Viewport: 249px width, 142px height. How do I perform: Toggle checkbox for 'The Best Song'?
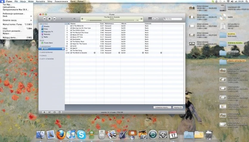(x=71, y=50)
